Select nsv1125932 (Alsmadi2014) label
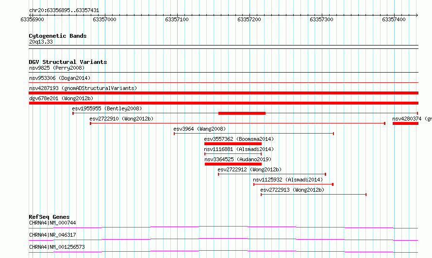Image resolution: width=432 pixels, height=258 pixels. pos(288,180)
